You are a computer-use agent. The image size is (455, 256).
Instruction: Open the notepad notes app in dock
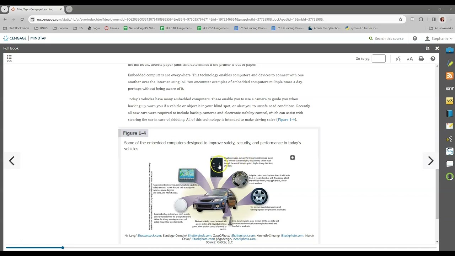click(x=450, y=126)
